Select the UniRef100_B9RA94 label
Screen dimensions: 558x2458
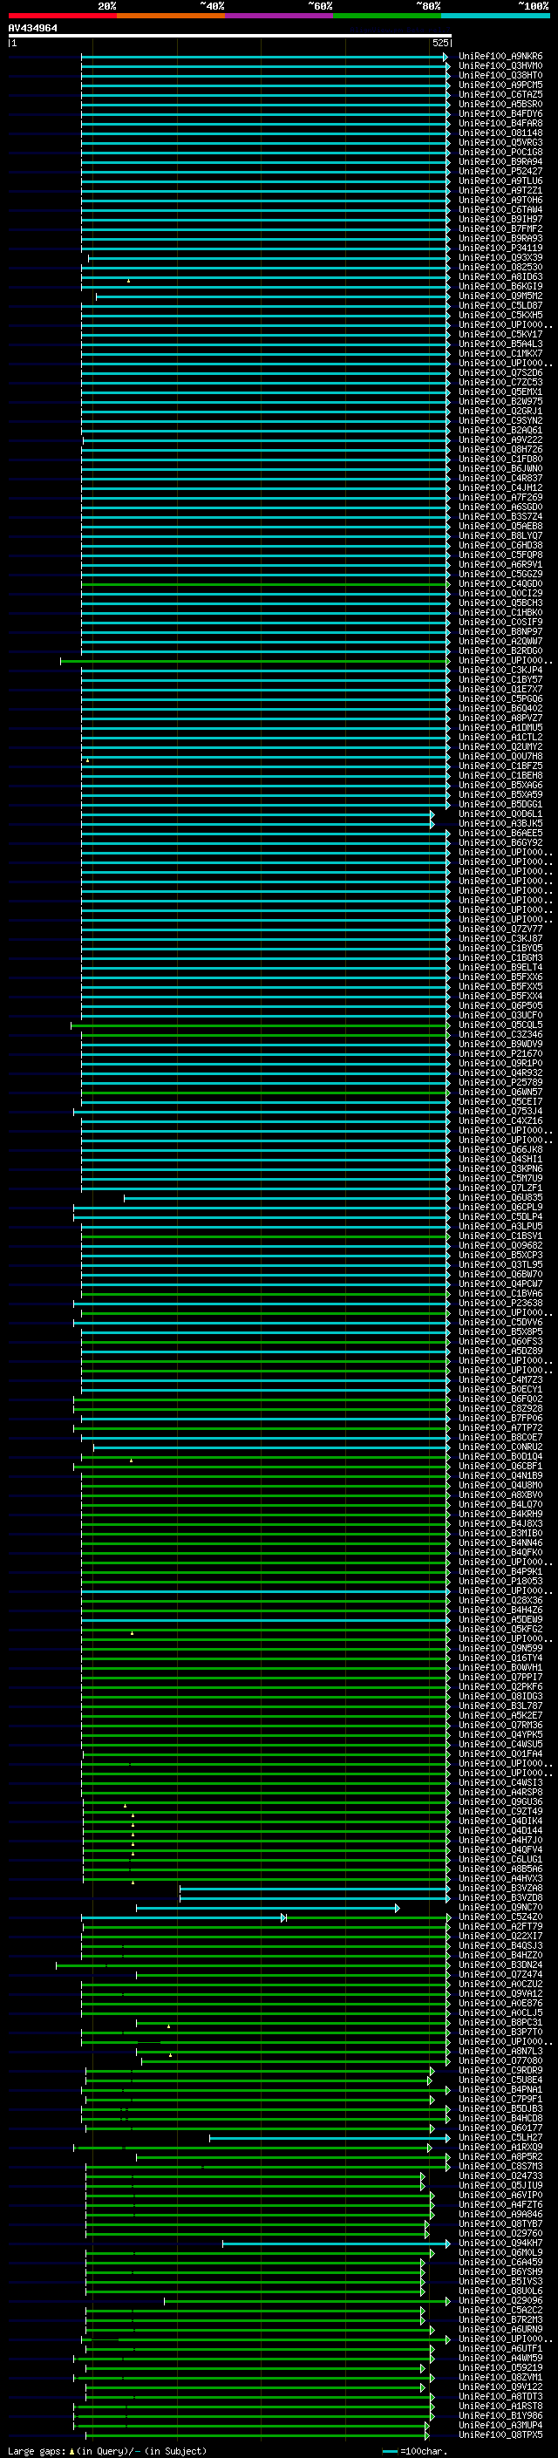click(x=500, y=161)
